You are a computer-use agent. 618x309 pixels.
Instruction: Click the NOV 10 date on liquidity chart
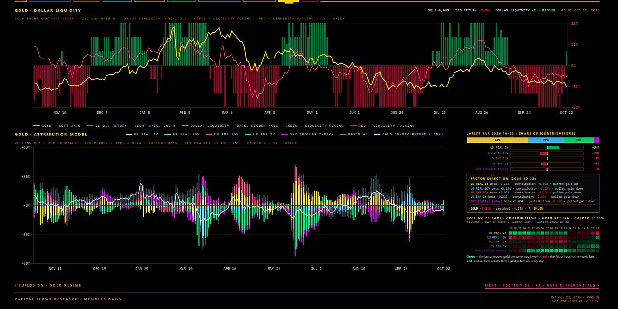[60, 113]
